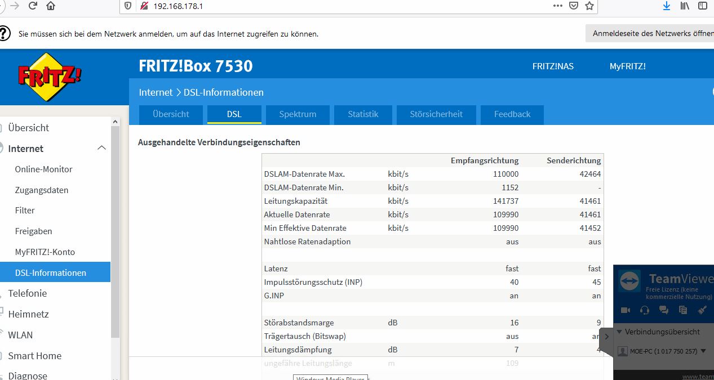This screenshot has width=714, height=380.
Task: Go to the browser home page icon
Action: tap(51, 6)
